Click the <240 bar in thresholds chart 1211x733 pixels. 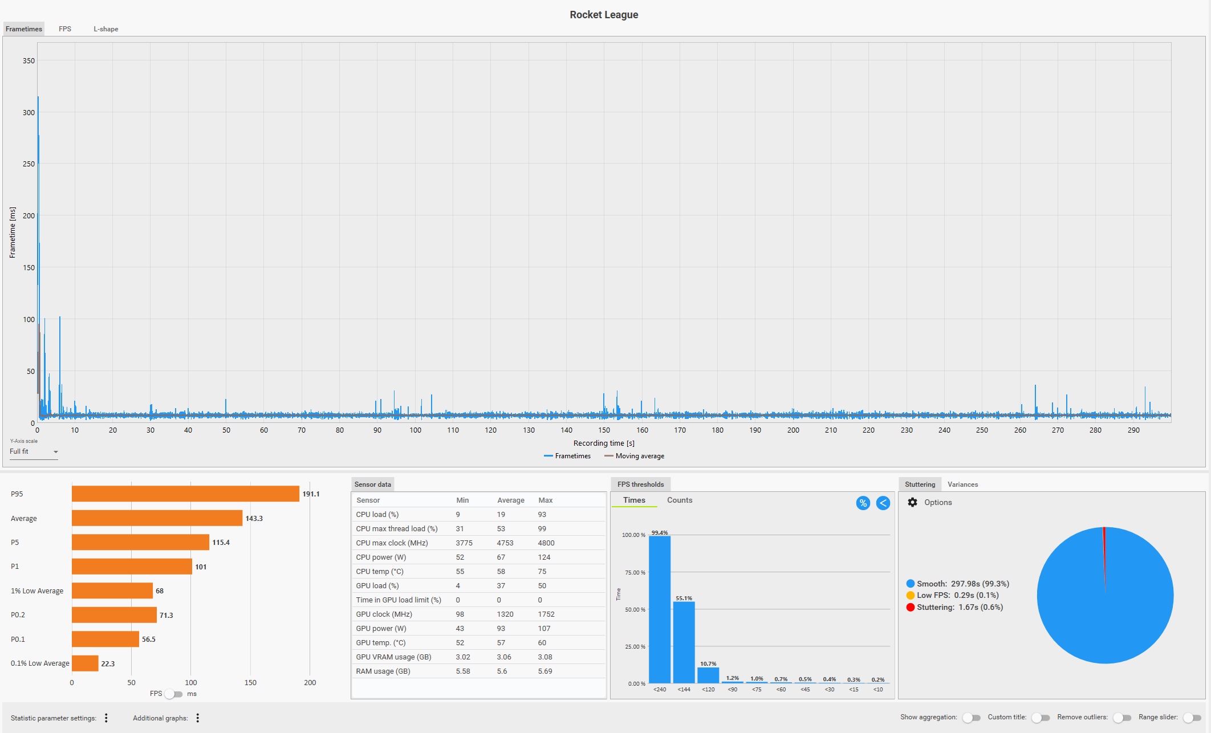(x=660, y=609)
